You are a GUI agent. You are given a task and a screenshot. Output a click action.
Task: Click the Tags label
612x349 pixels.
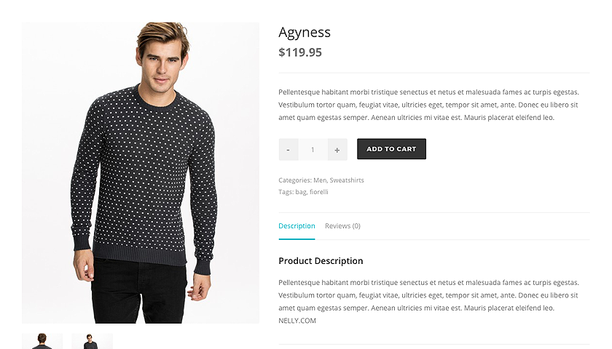[x=286, y=192]
